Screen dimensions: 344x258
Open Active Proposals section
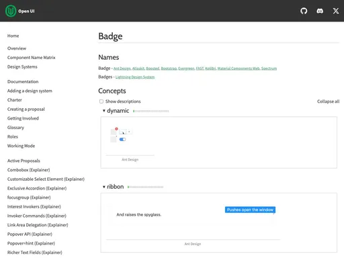(x=24, y=161)
